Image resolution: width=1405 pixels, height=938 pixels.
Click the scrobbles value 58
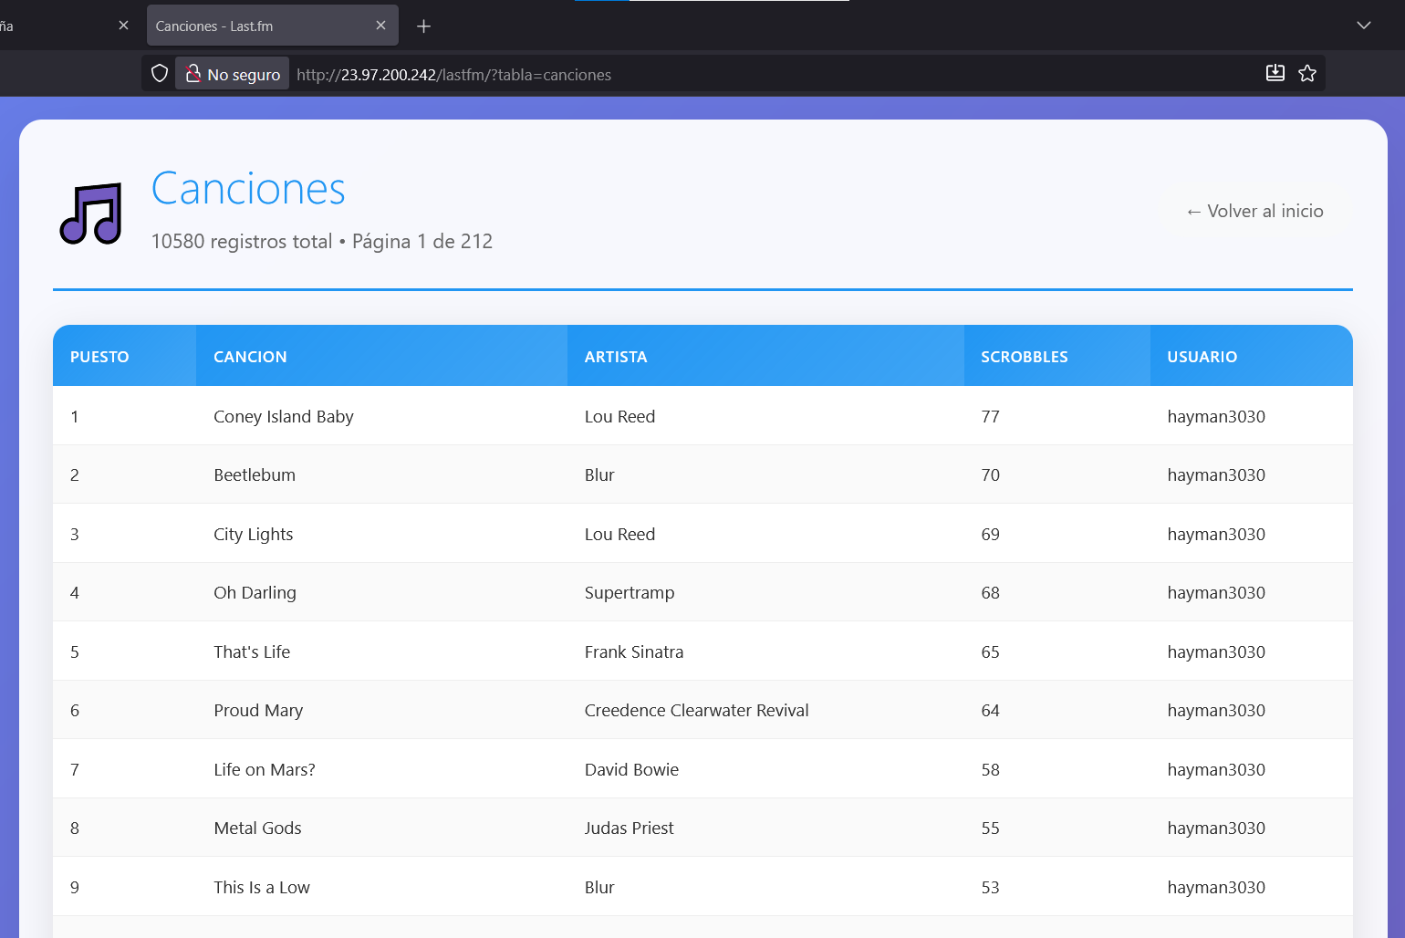[x=990, y=770]
